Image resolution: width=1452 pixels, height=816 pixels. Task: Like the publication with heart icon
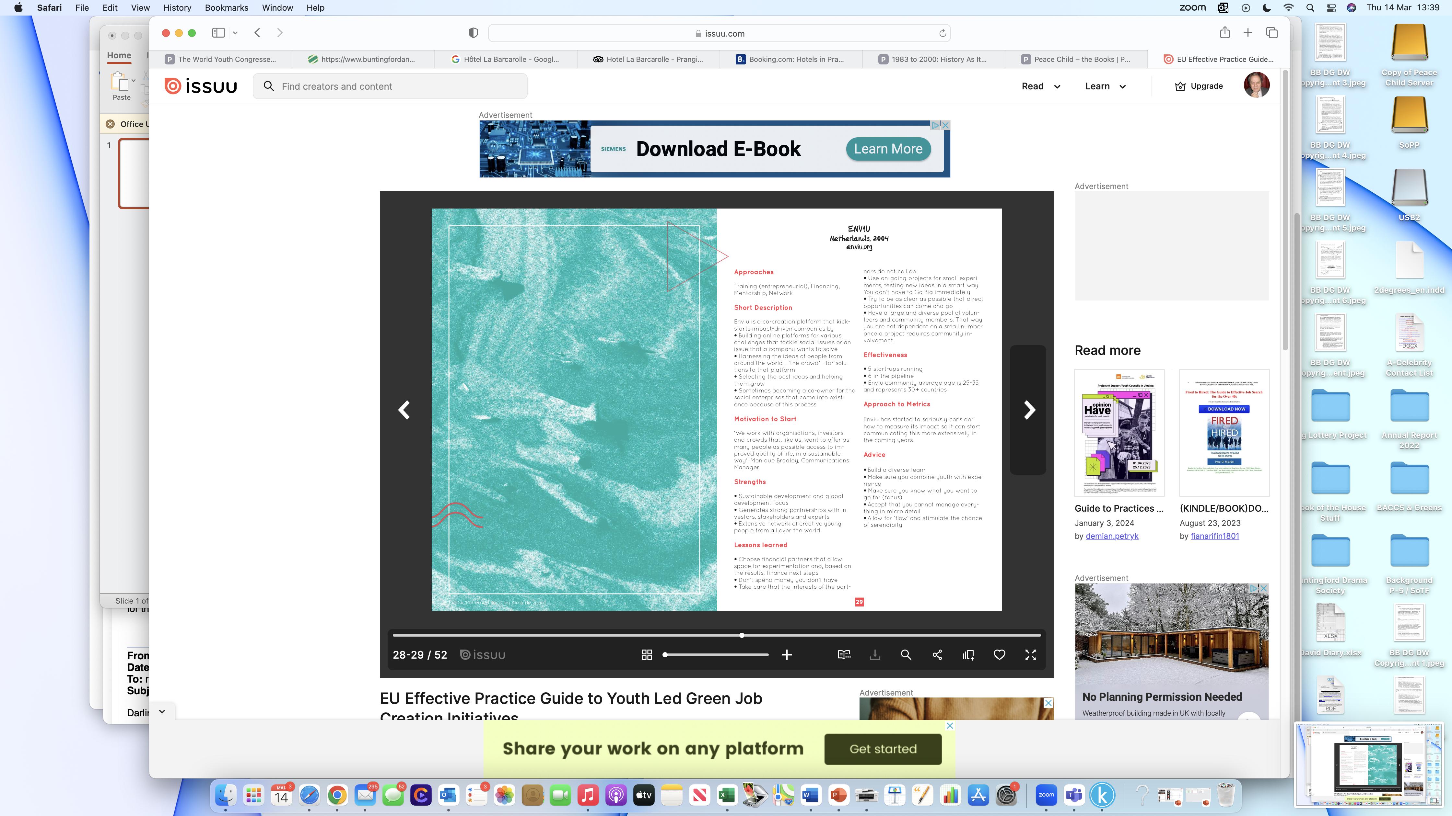[x=999, y=654]
